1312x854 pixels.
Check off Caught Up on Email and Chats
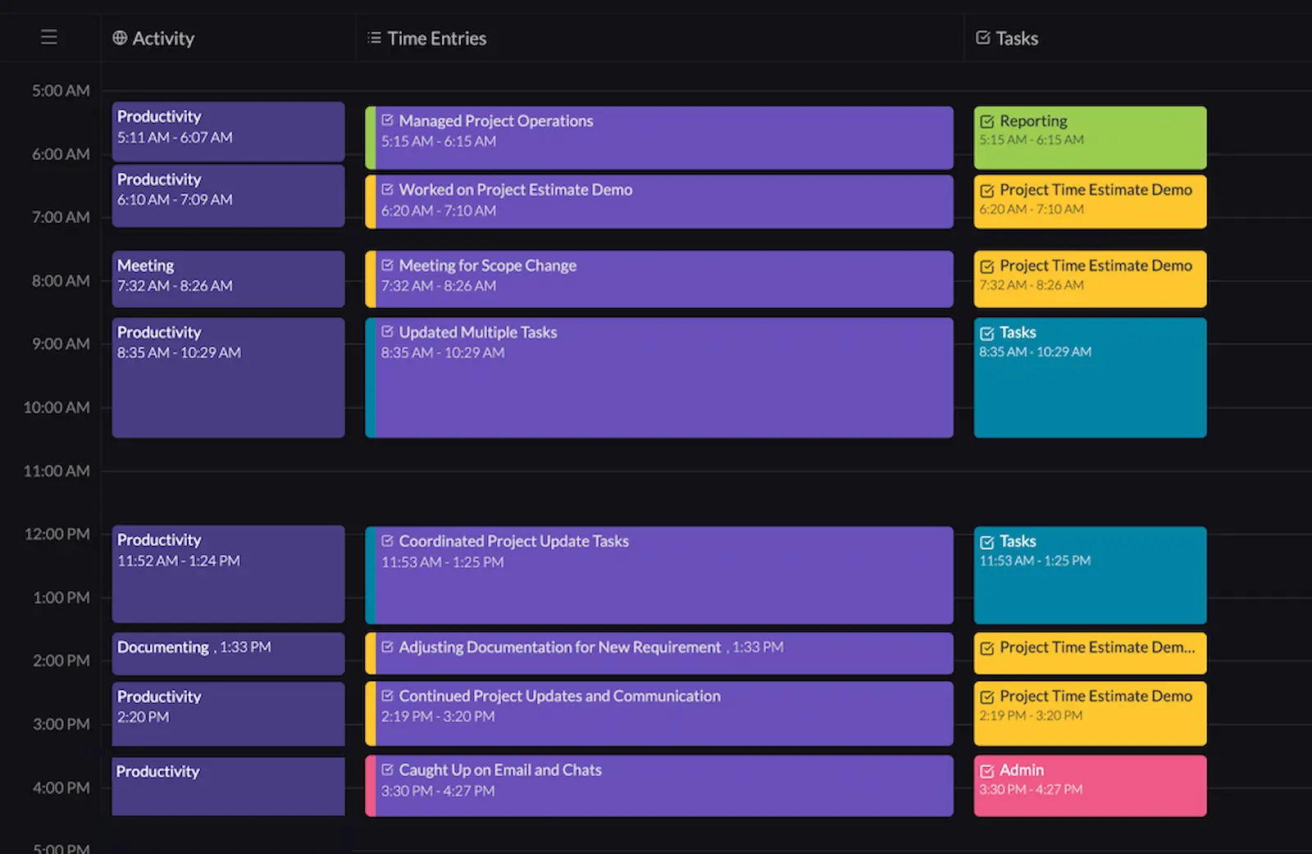tap(387, 769)
